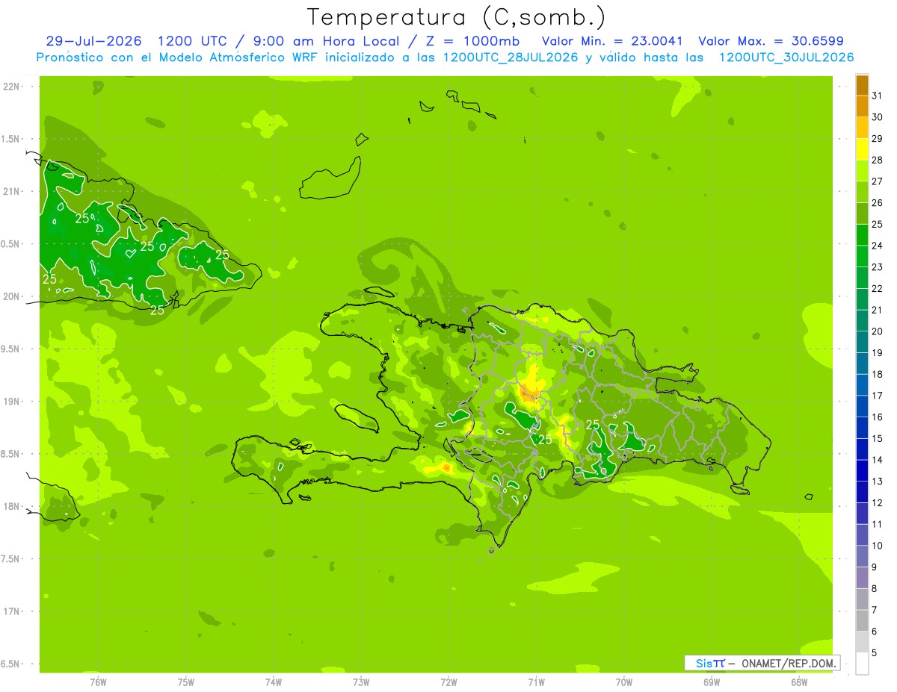Click the '7.5N' latitude label
This screenshot has width=897, height=692.
click(x=11, y=558)
